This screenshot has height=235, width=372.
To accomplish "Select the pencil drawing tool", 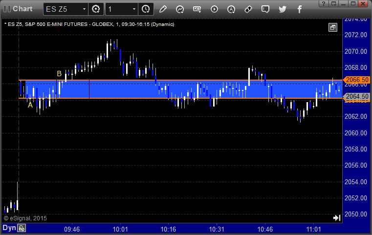I will tap(163, 9).
